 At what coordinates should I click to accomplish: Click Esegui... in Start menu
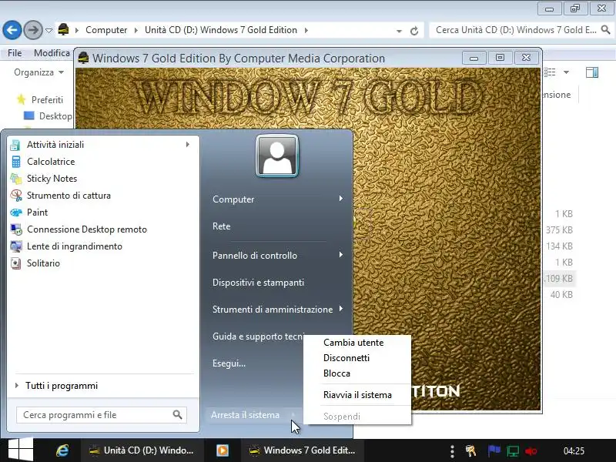229,363
